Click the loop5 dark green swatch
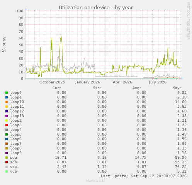The height and width of the screenshot is (185, 192). tap(7, 134)
